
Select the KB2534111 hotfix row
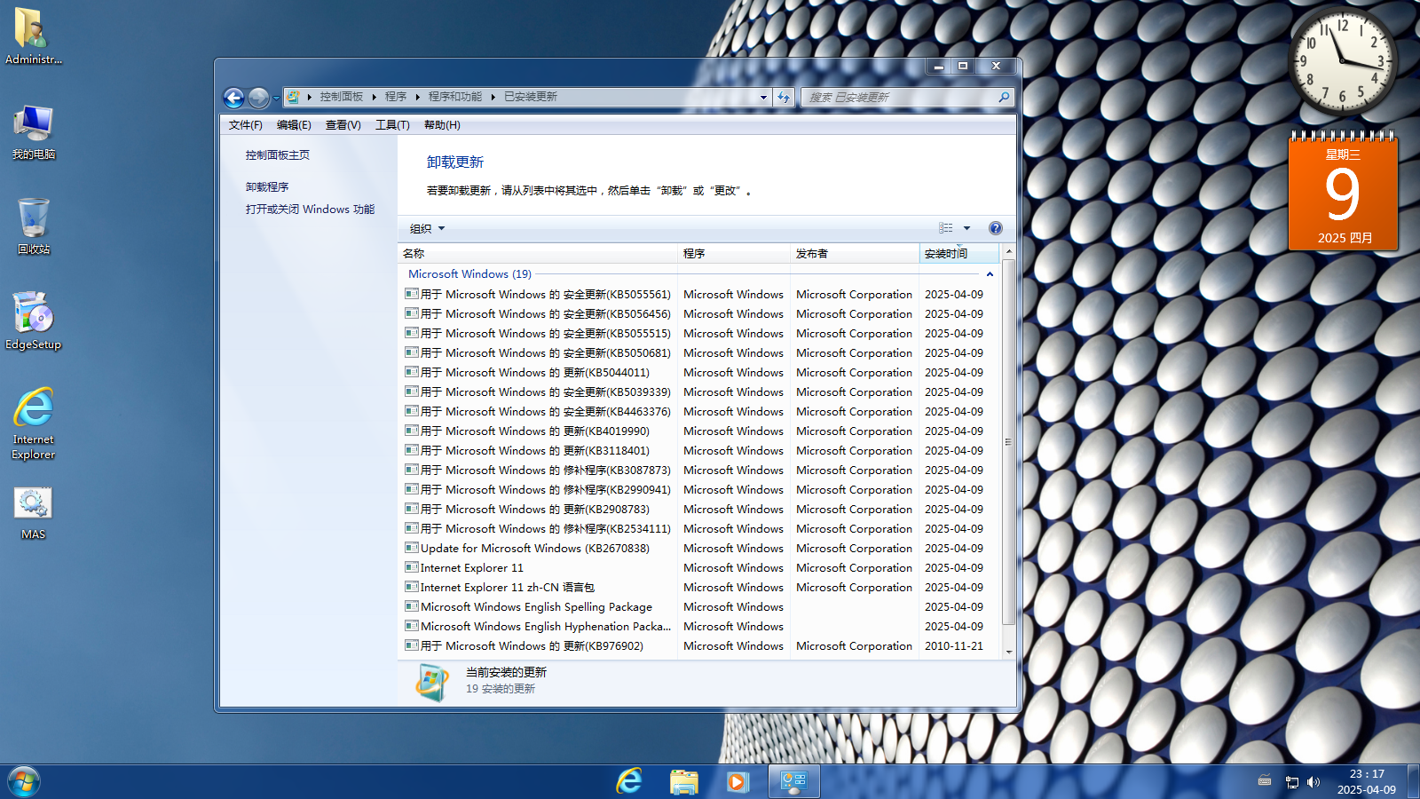click(699, 529)
